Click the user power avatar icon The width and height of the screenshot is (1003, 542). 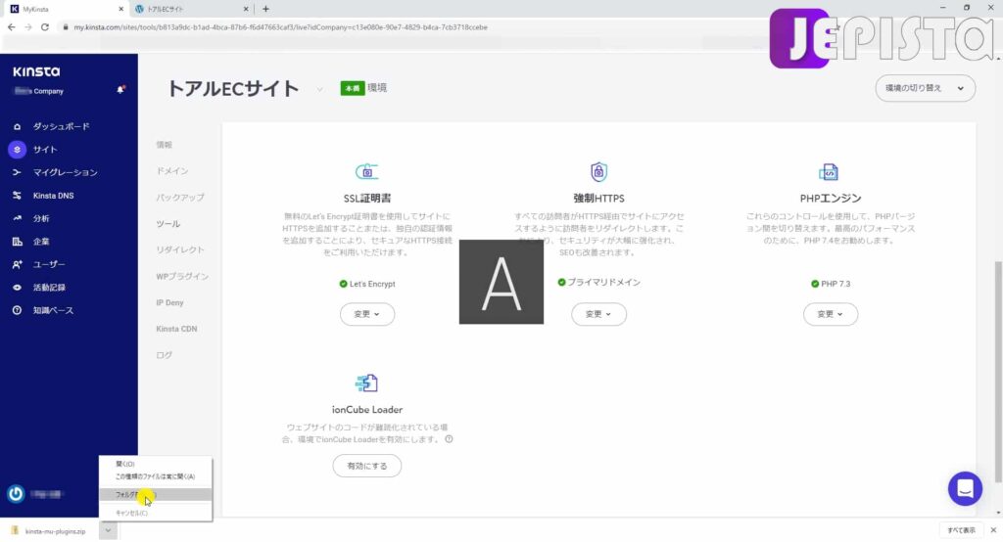16,493
